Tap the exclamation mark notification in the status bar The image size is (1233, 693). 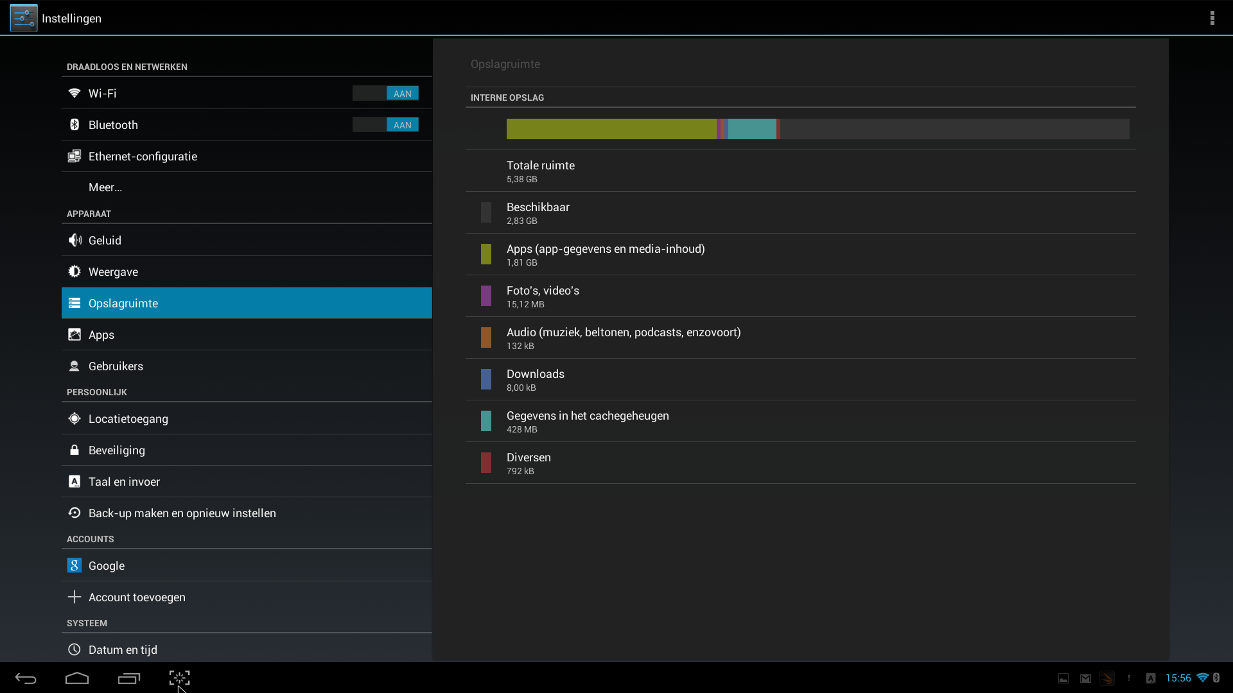click(x=1129, y=678)
